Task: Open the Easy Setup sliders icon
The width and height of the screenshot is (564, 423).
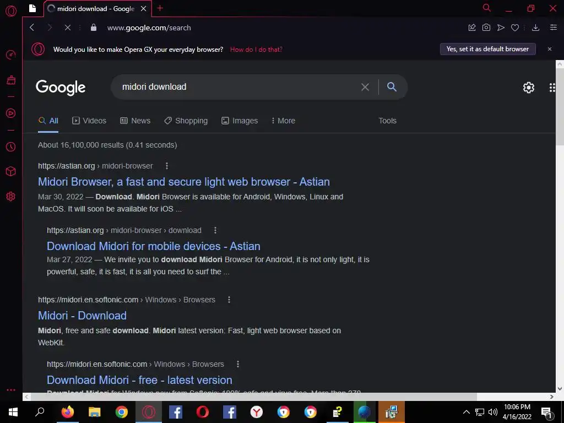Action: pos(554,28)
